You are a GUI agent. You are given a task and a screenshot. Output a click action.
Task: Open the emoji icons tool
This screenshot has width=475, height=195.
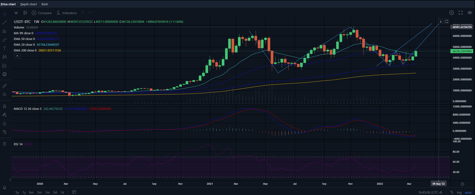[x=4, y=74]
